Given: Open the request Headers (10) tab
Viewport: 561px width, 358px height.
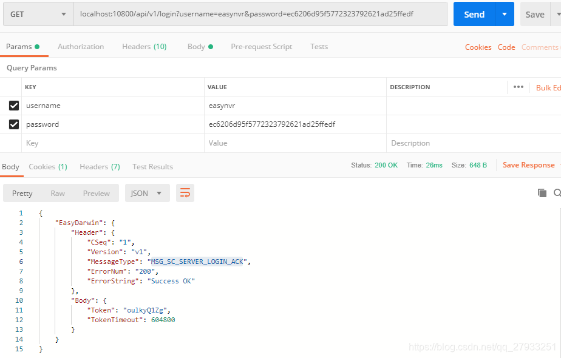Looking at the screenshot, I should [144, 47].
